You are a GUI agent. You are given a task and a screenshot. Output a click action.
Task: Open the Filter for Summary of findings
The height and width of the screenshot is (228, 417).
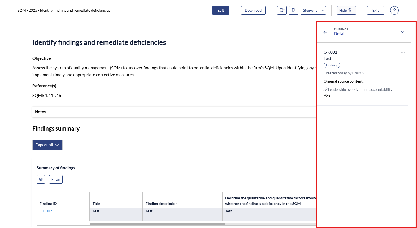56,179
